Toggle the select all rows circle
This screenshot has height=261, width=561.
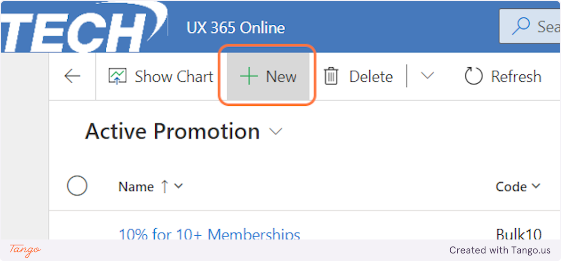coord(77,186)
